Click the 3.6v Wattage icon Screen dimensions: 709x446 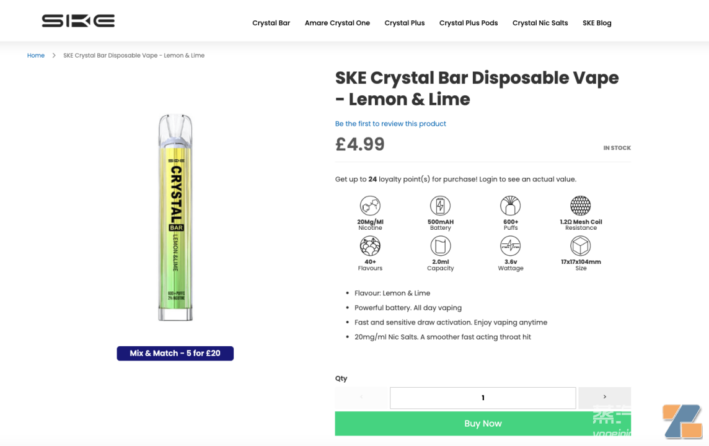pos(511,247)
